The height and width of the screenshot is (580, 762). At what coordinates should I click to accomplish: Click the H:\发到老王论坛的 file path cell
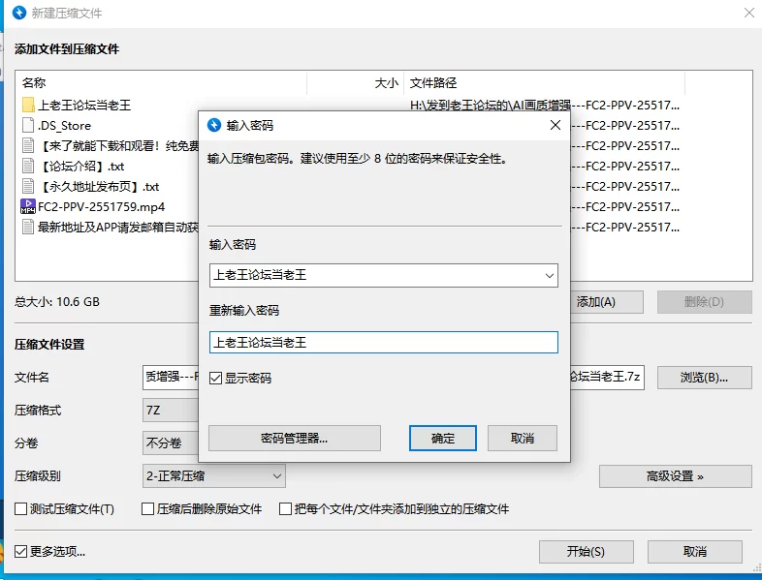(x=544, y=106)
